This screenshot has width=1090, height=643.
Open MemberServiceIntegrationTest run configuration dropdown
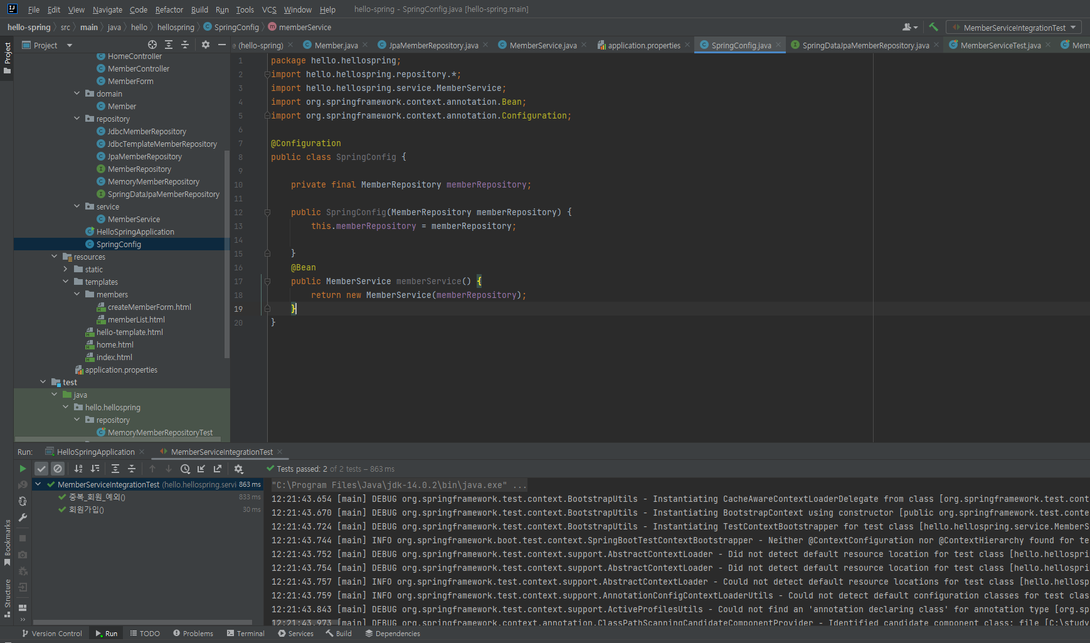pyautogui.click(x=1013, y=28)
